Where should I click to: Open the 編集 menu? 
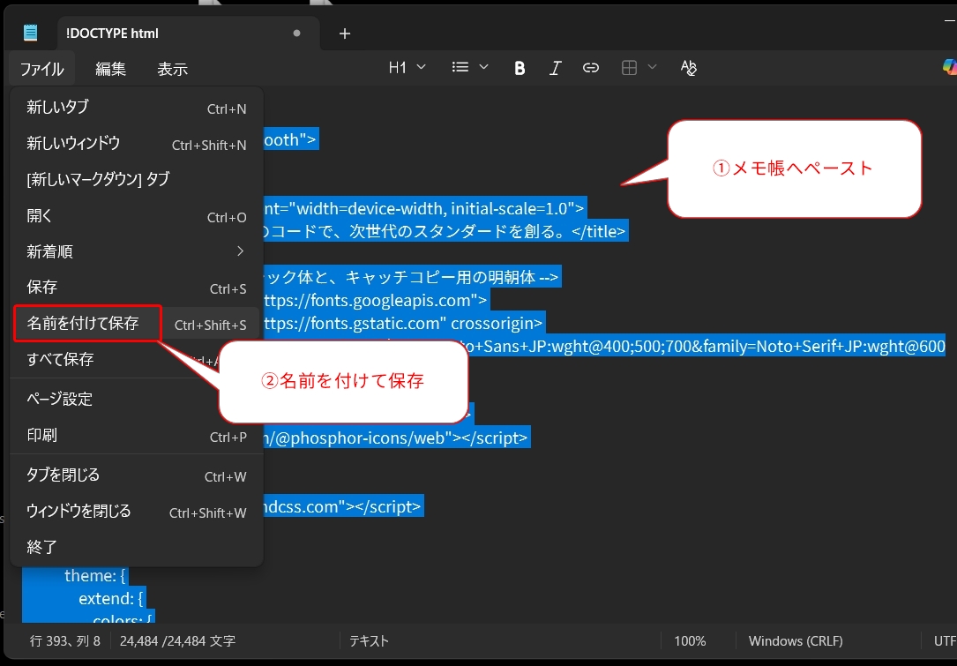pos(111,68)
